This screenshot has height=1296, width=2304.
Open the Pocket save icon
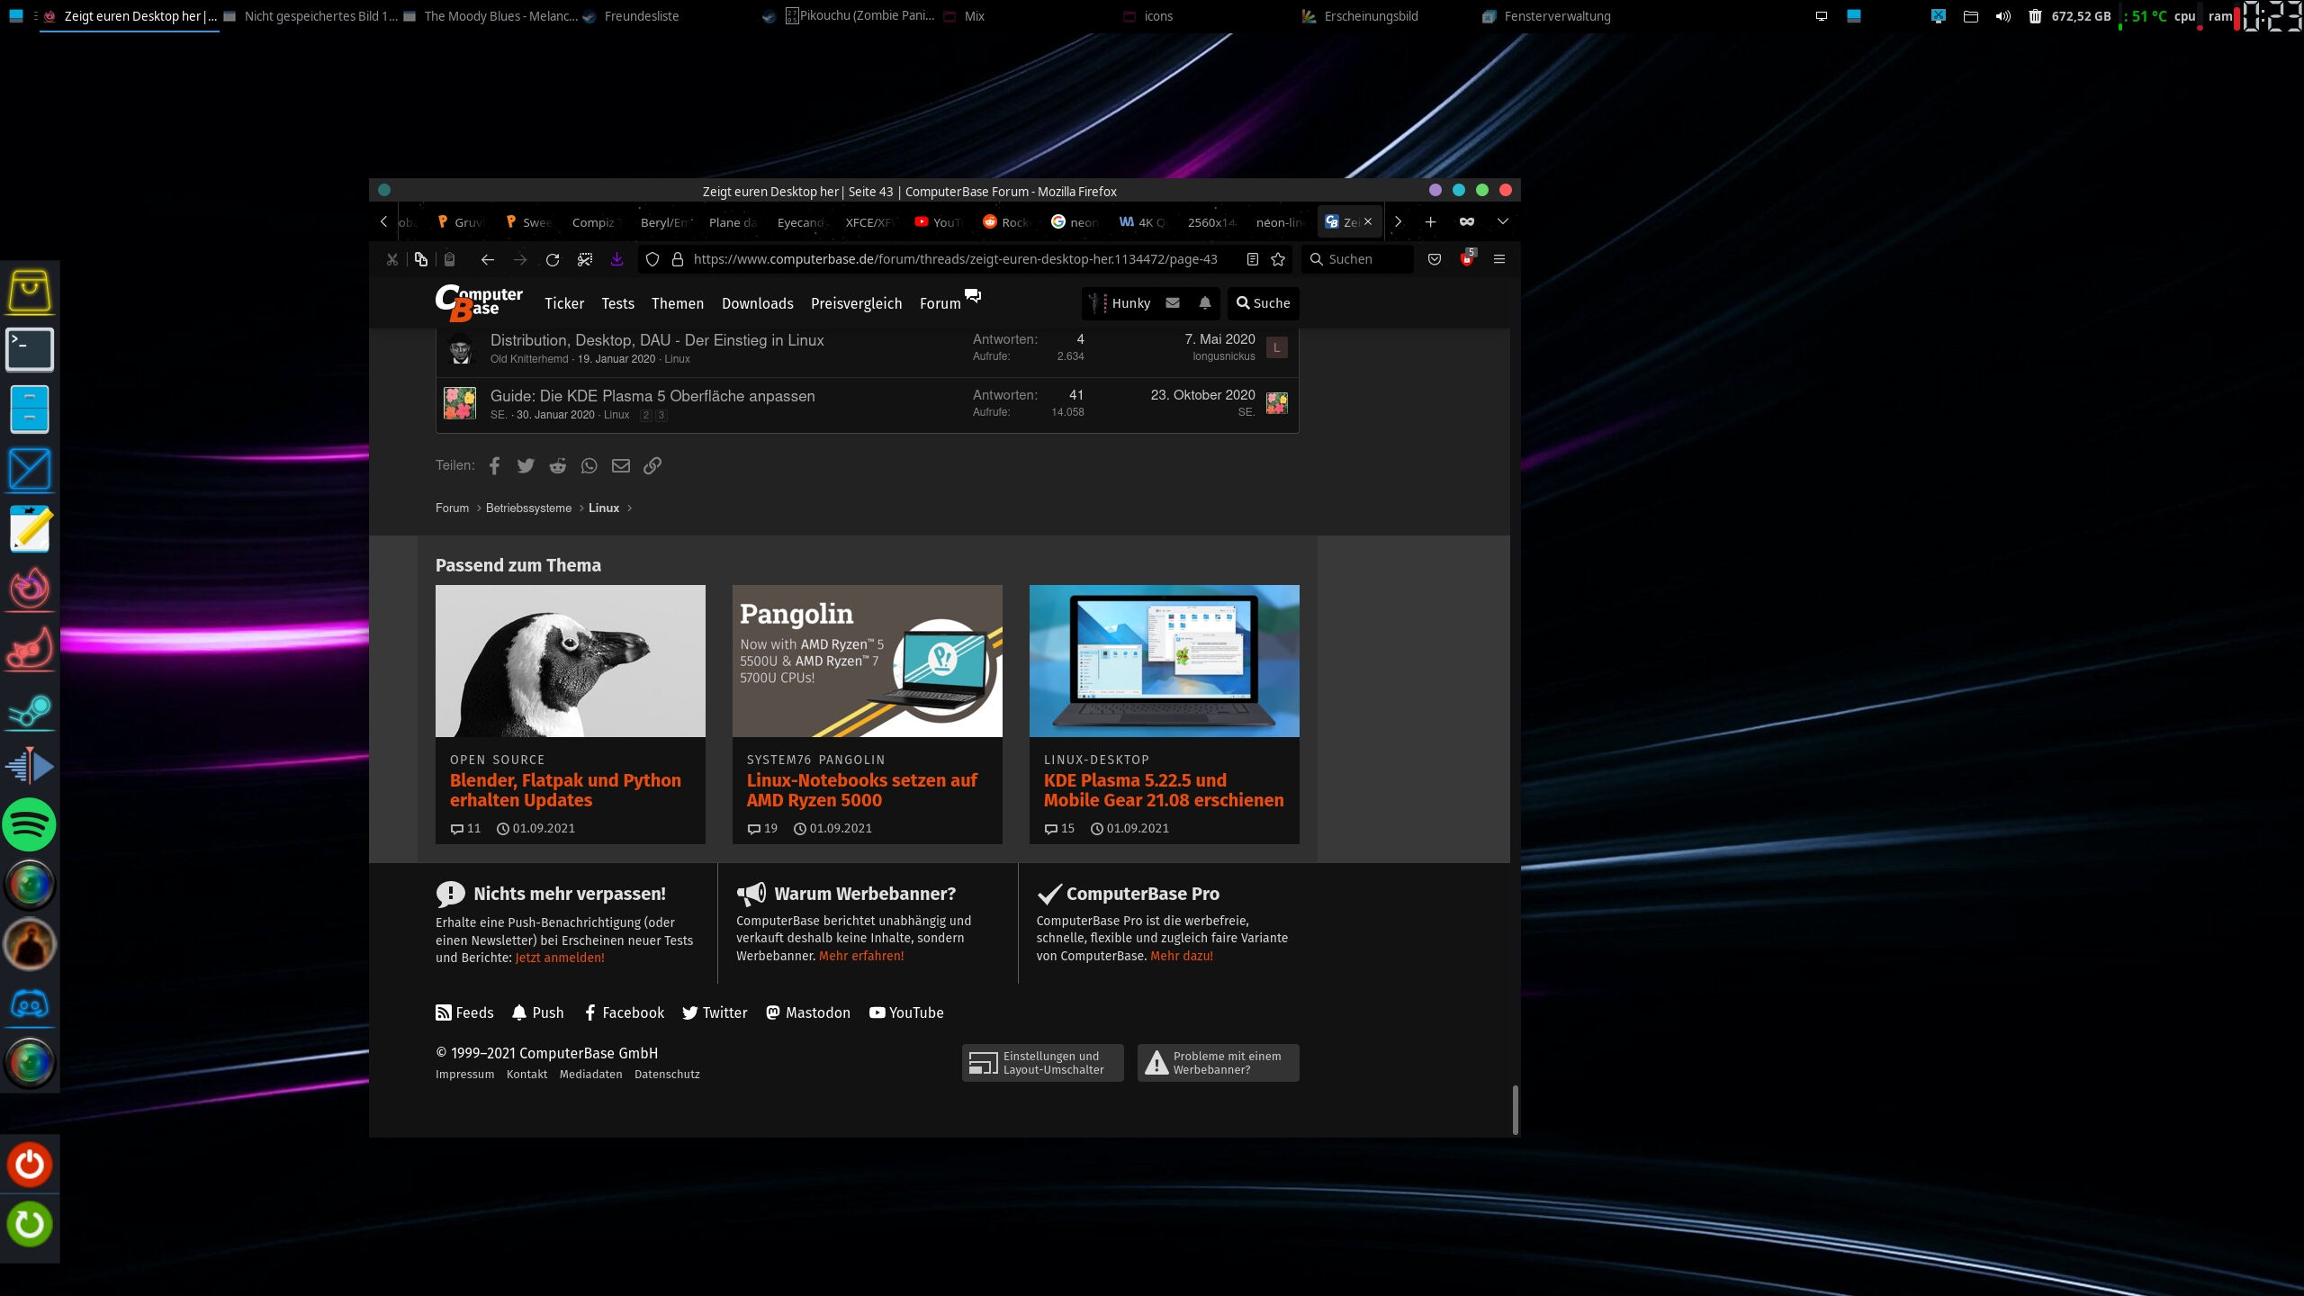click(1435, 259)
